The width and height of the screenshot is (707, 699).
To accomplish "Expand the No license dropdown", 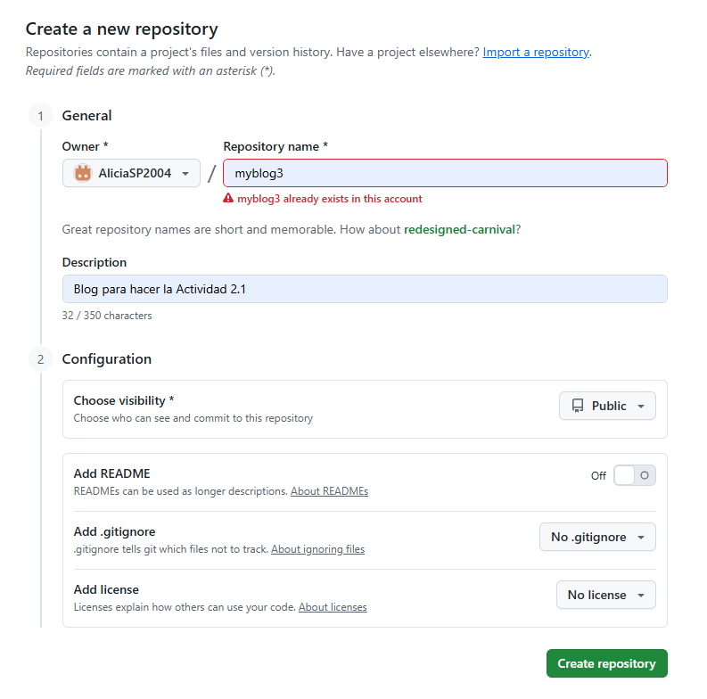I will pyautogui.click(x=605, y=595).
